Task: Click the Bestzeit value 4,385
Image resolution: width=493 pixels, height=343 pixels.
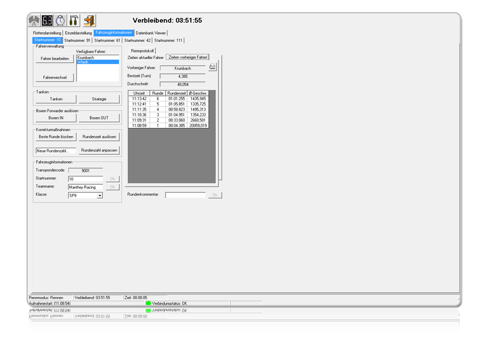Action: tap(182, 76)
